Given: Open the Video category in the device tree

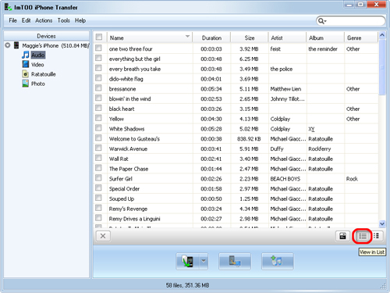Looking at the screenshot, I should point(37,65).
